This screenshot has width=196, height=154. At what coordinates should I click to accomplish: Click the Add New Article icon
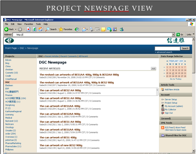(x=163, y=90)
